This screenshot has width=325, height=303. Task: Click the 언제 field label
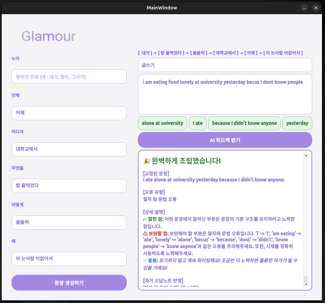pos(16,95)
